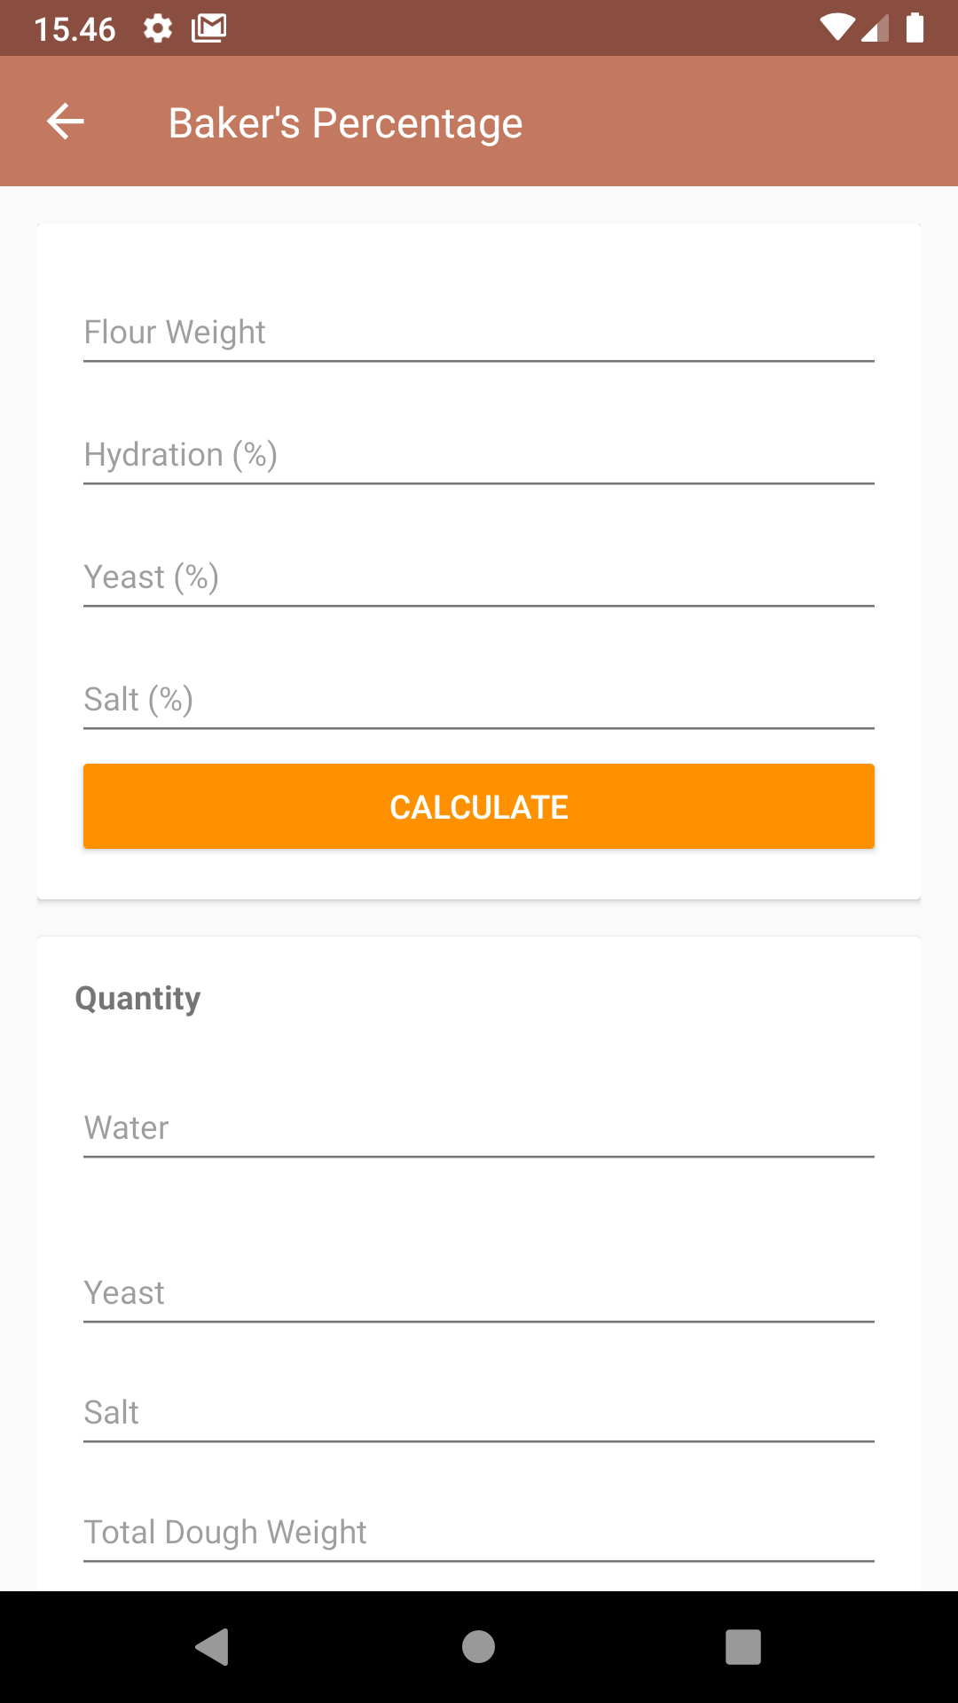
Task: Select the Total Dough Weight field
Action: coord(479,1532)
